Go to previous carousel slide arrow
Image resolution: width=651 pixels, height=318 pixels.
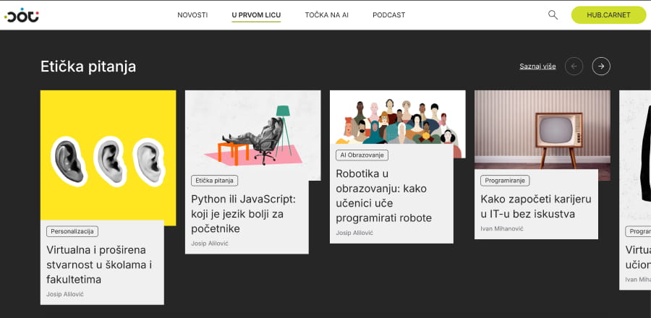point(574,66)
